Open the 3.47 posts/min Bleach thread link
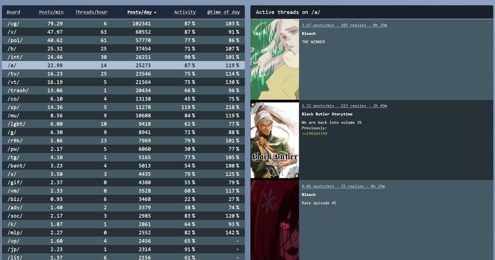The height and width of the screenshot is (260, 495). point(344,25)
